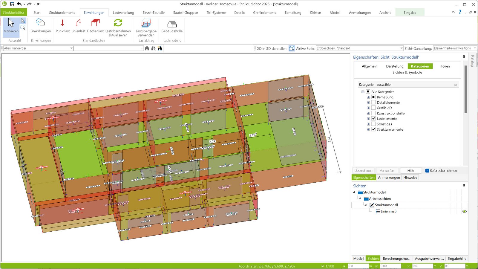Screen dimensions: 478x269
Task: Click the Hilfe button
Action: (x=411, y=171)
